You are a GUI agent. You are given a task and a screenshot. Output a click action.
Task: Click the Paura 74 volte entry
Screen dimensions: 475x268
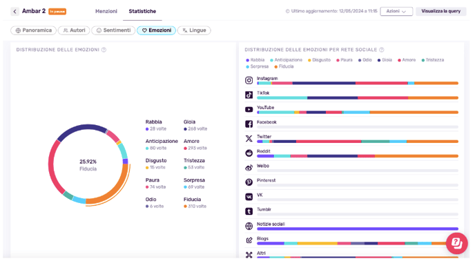(155, 184)
